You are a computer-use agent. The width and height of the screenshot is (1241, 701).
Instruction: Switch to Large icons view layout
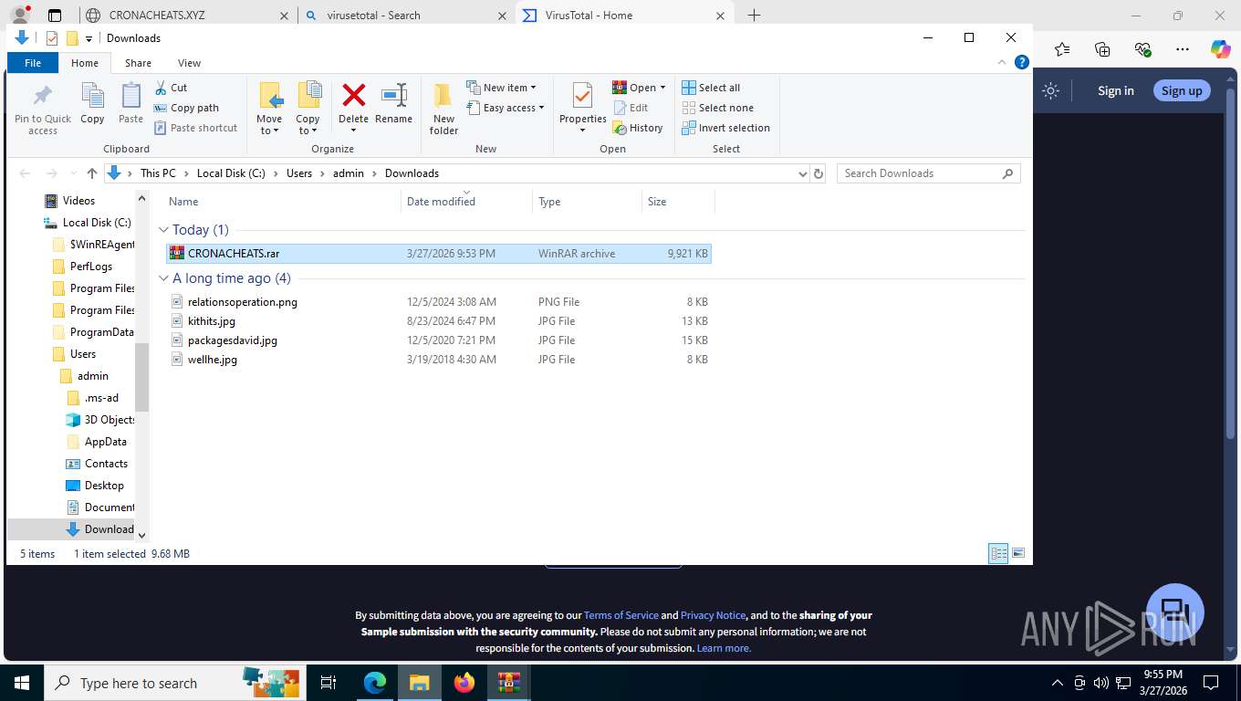tap(1018, 553)
